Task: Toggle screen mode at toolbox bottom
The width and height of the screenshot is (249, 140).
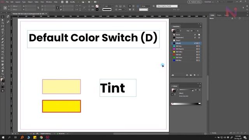Action: tap(3, 91)
